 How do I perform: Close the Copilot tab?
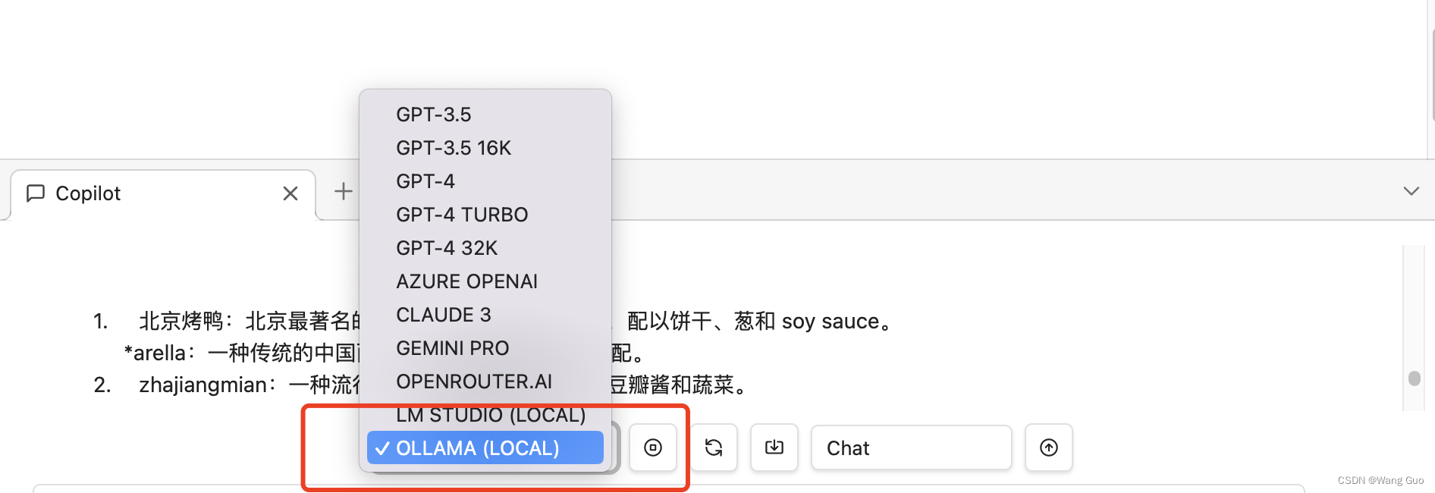[290, 194]
